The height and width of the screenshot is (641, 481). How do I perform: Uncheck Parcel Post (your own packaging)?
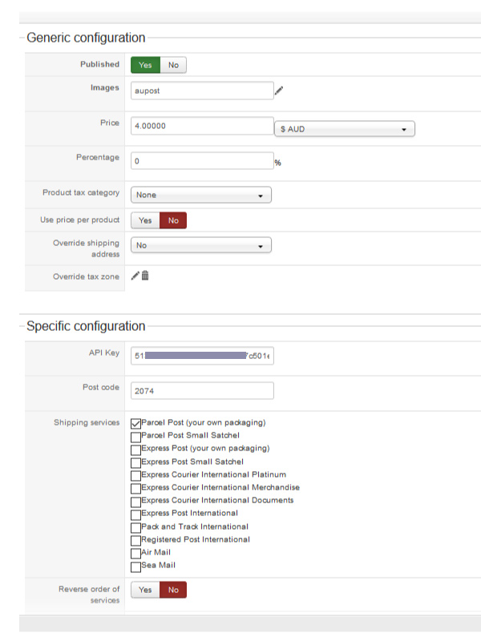(135, 423)
